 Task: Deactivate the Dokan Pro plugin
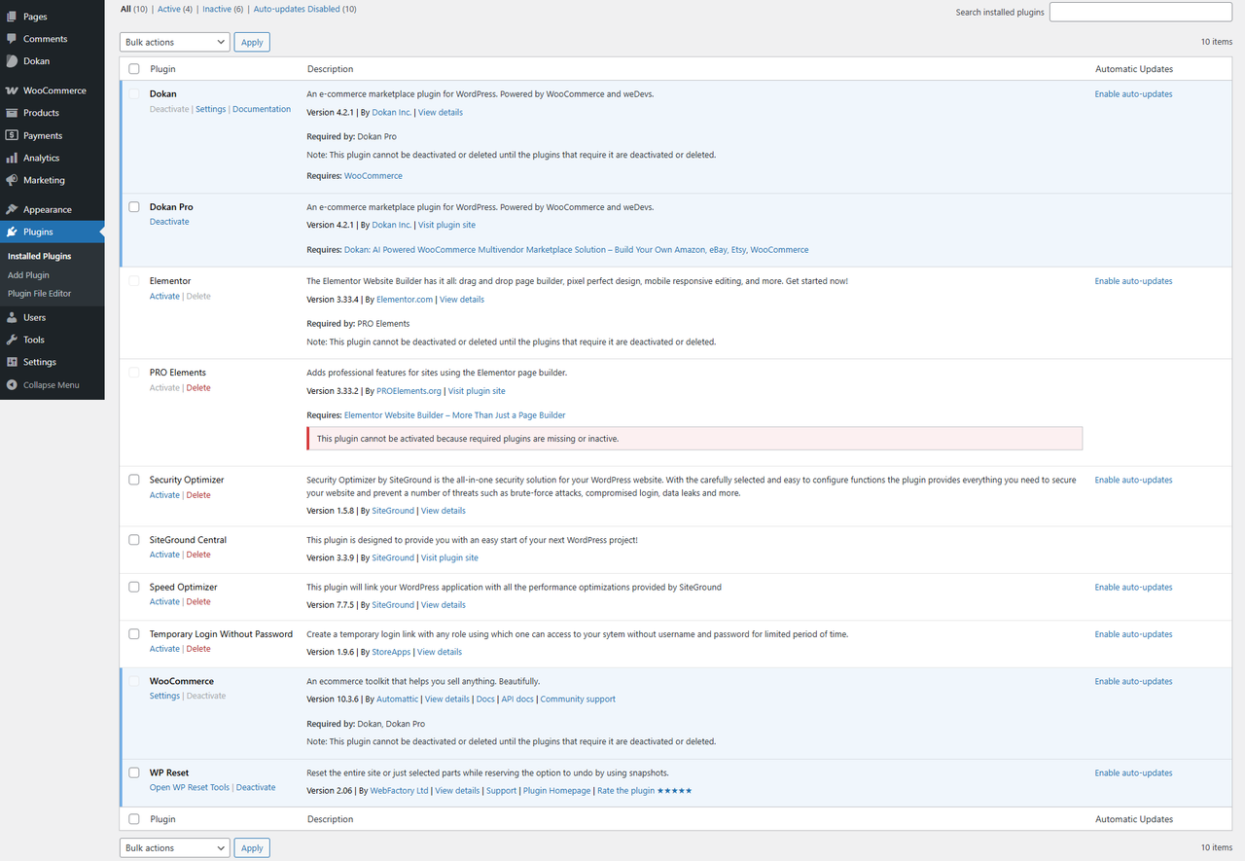(x=169, y=222)
